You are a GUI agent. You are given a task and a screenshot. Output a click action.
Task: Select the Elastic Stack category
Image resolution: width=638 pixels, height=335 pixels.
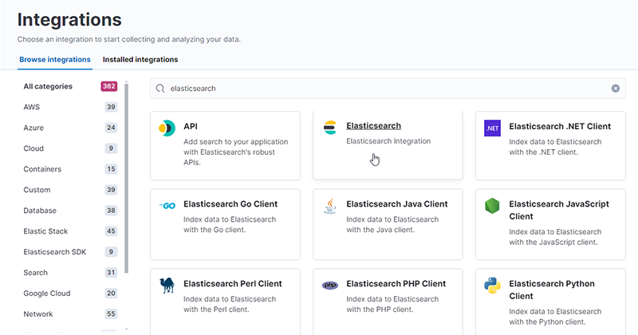tap(45, 231)
